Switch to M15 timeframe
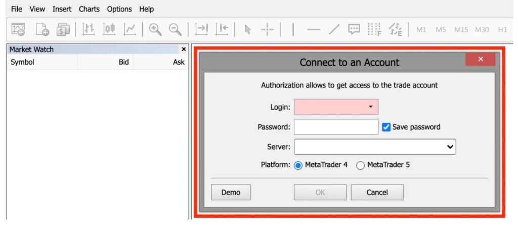518x229 pixels. coord(461,30)
